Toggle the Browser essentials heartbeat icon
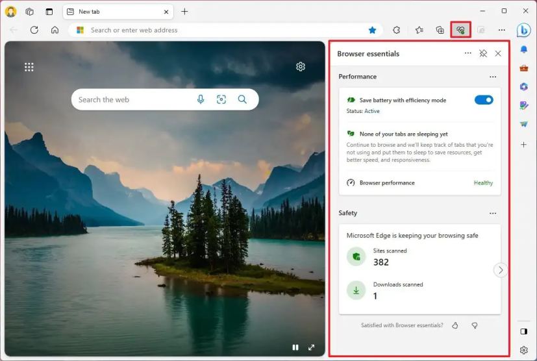The height and width of the screenshot is (361, 537). (460, 30)
